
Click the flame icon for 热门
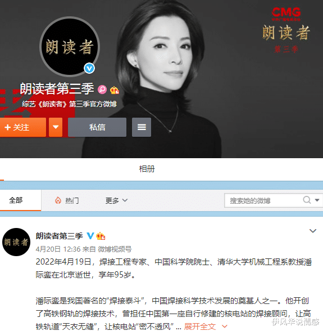click(58, 200)
